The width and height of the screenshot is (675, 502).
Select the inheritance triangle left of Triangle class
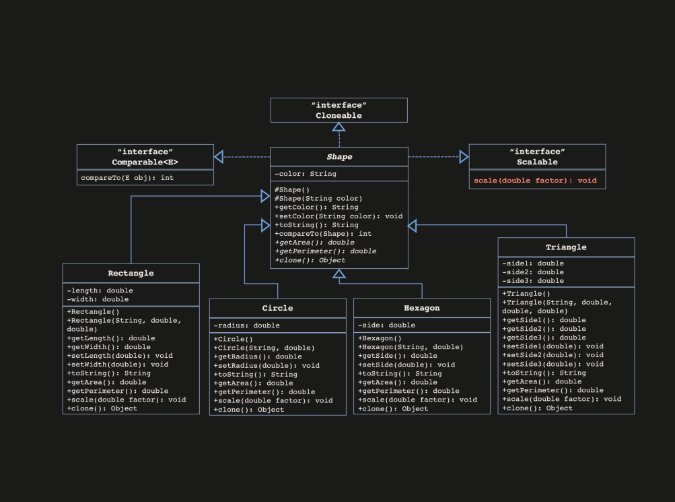pyautogui.click(x=412, y=226)
